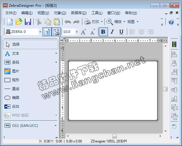This screenshot has height=146, width=182.
Task: Expand the font size dropdown arrow
Action: (x=77, y=32)
